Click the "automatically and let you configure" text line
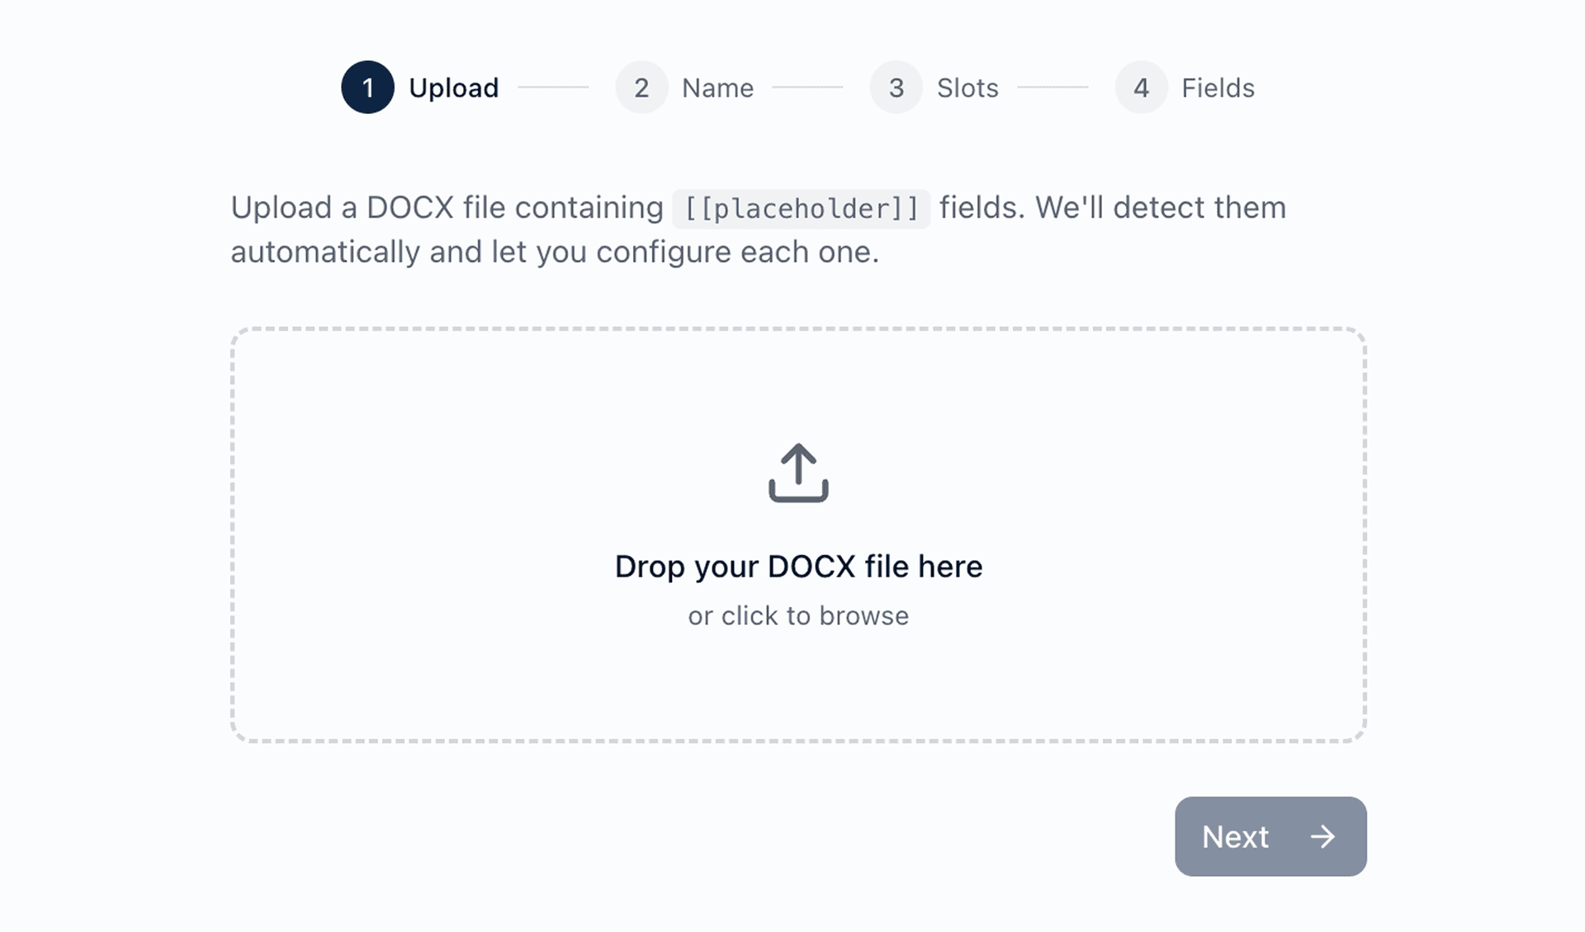The height and width of the screenshot is (932, 1585). point(554,252)
